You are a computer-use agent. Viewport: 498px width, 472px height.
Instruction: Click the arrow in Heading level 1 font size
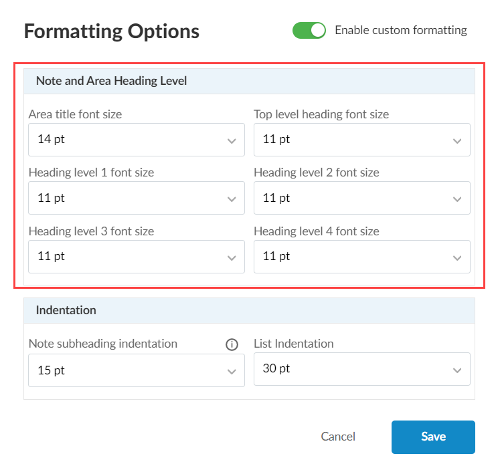coord(232,199)
